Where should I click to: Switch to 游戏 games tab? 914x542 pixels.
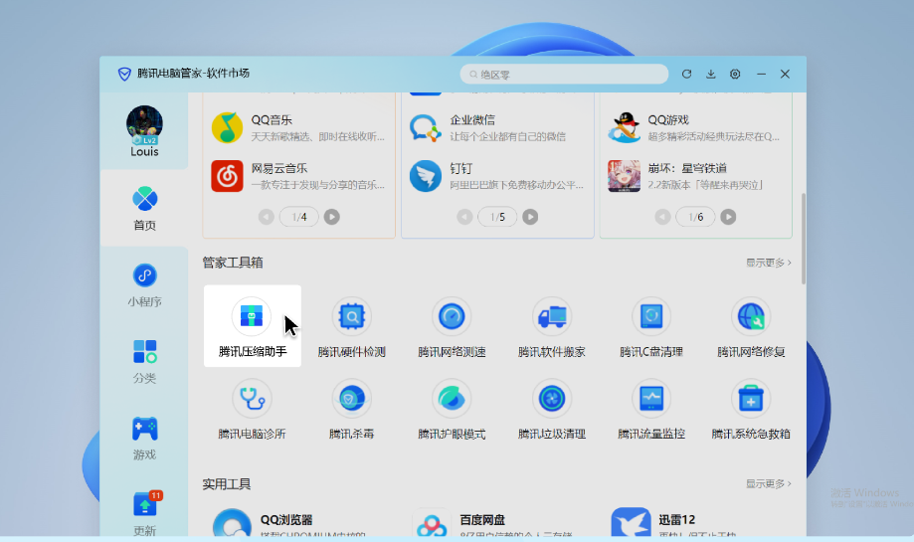click(144, 438)
